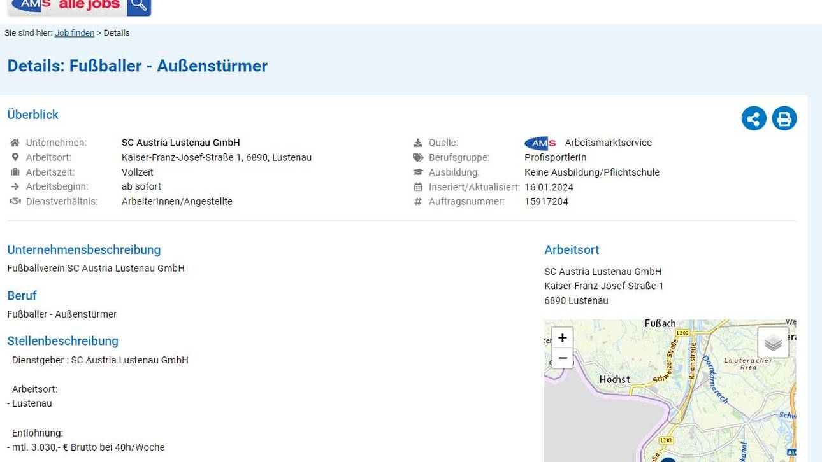Screen dimensions: 822x462
Task: Click salary line 'mtl. 3.030,- € Brutto'
Action: coord(64,447)
